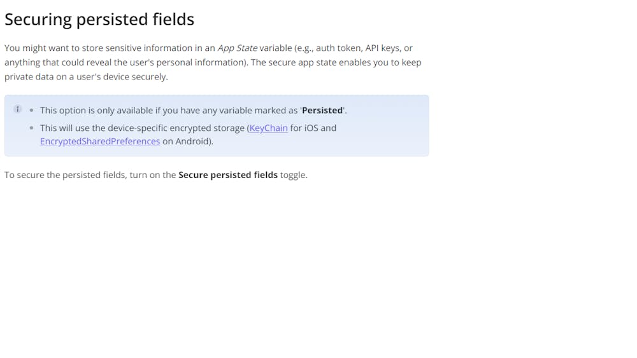
Task: Click the words 'for iOS and' in the callout
Action: pyautogui.click(x=313, y=128)
